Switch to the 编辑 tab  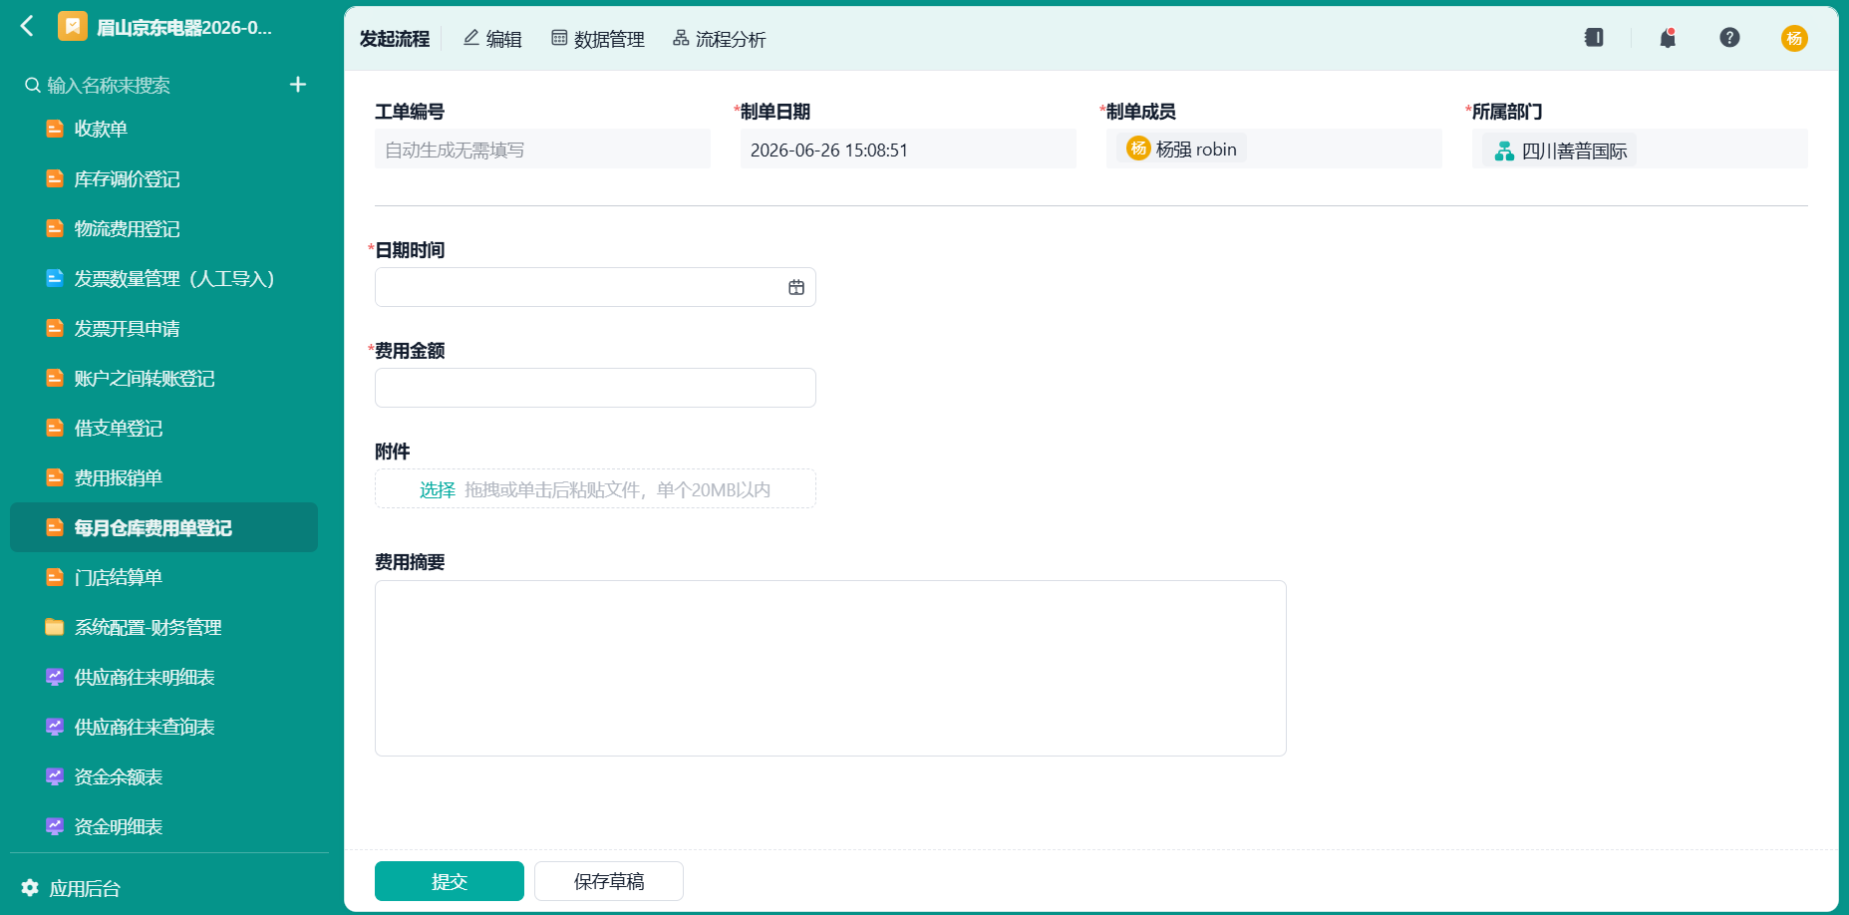click(x=492, y=39)
